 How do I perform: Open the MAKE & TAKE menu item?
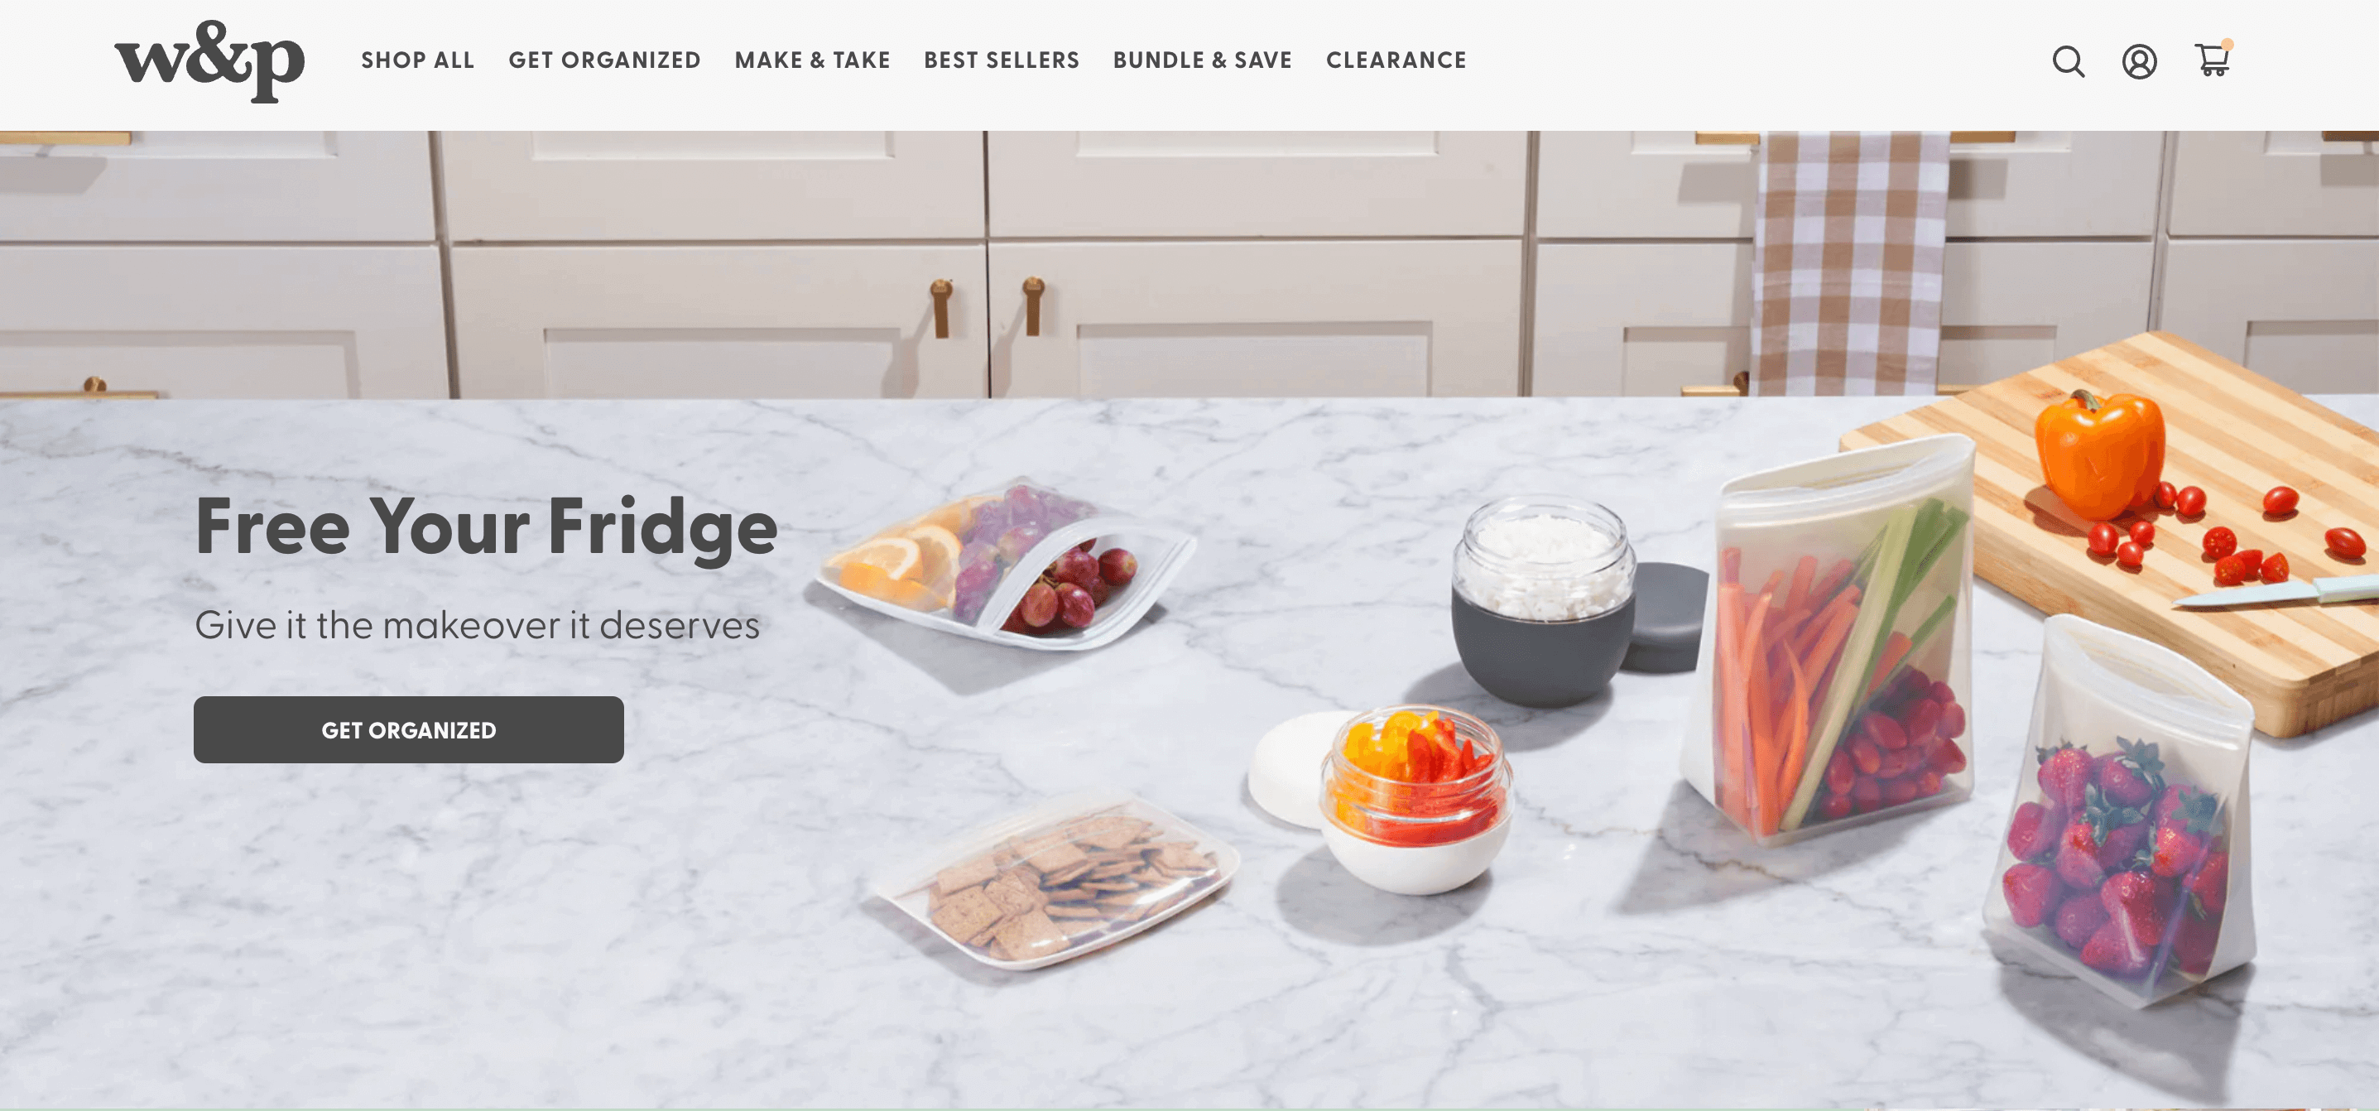click(x=813, y=60)
